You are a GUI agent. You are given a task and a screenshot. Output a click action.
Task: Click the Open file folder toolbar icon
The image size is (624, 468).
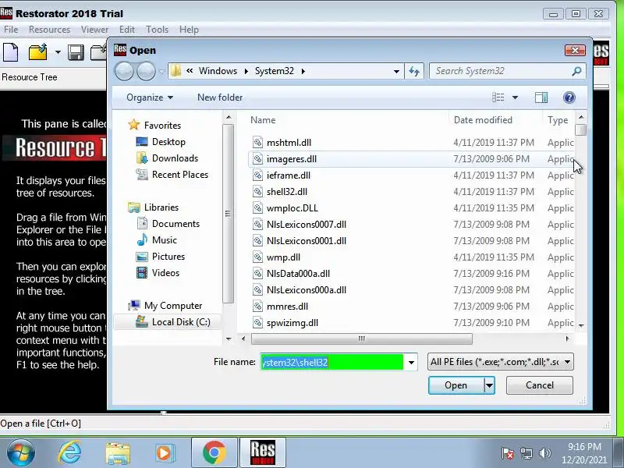click(37, 52)
